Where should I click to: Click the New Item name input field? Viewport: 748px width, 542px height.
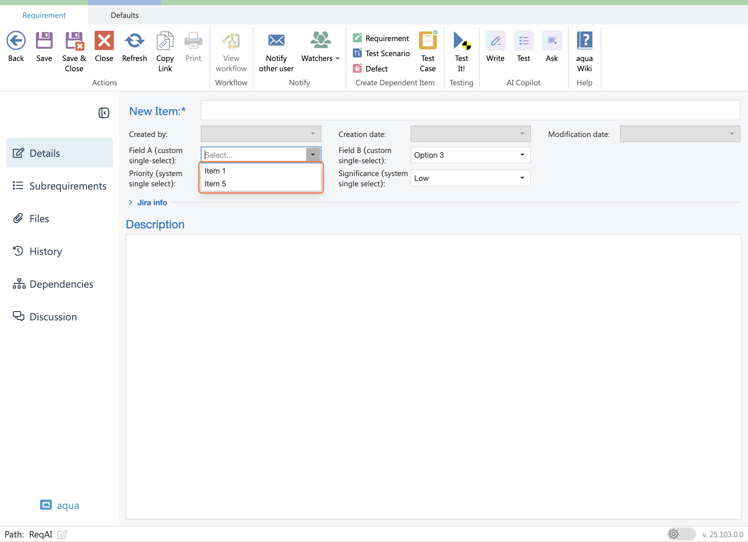tap(470, 110)
